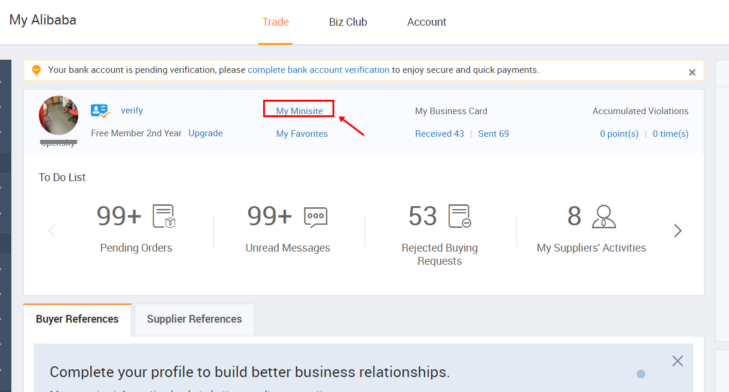Viewport: 729px width, 392px height.
Task: Dismiss the bank verification notice
Action: pos(692,72)
